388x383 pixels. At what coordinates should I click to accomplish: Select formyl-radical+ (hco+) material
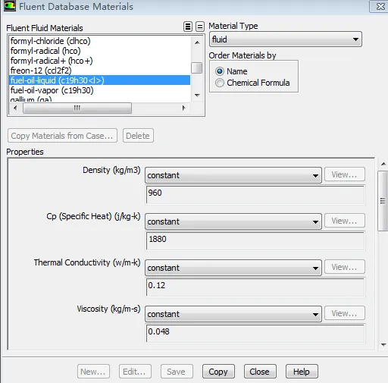[x=100, y=61]
